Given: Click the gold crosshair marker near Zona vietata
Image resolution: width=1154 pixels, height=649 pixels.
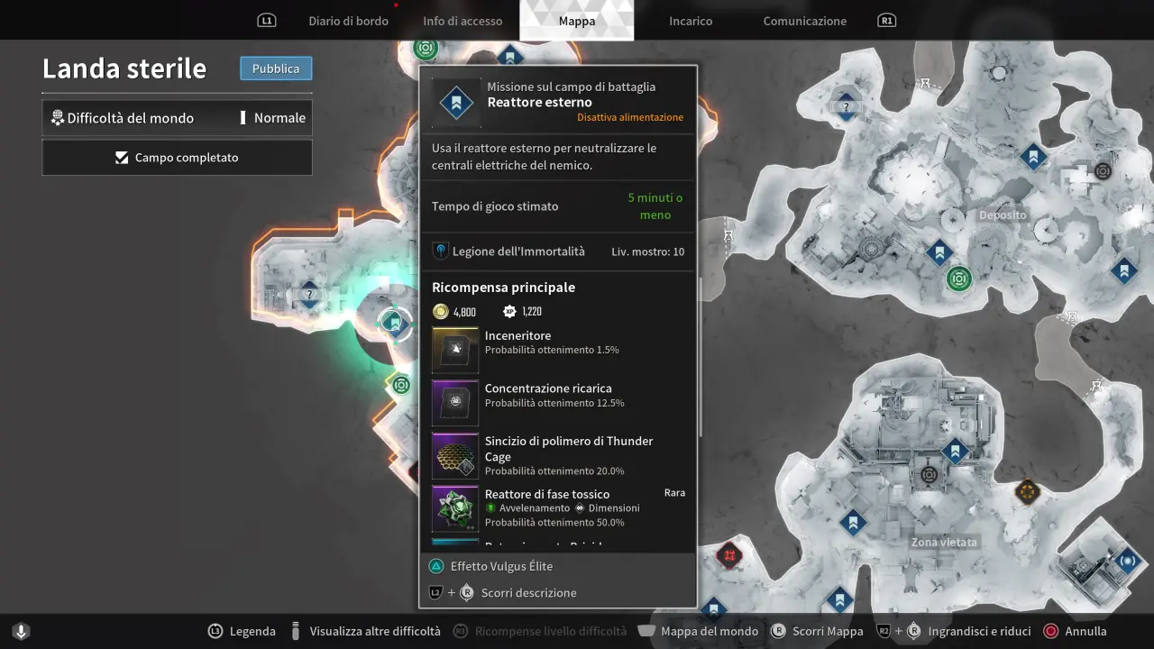Looking at the screenshot, I should point(1027,491).
